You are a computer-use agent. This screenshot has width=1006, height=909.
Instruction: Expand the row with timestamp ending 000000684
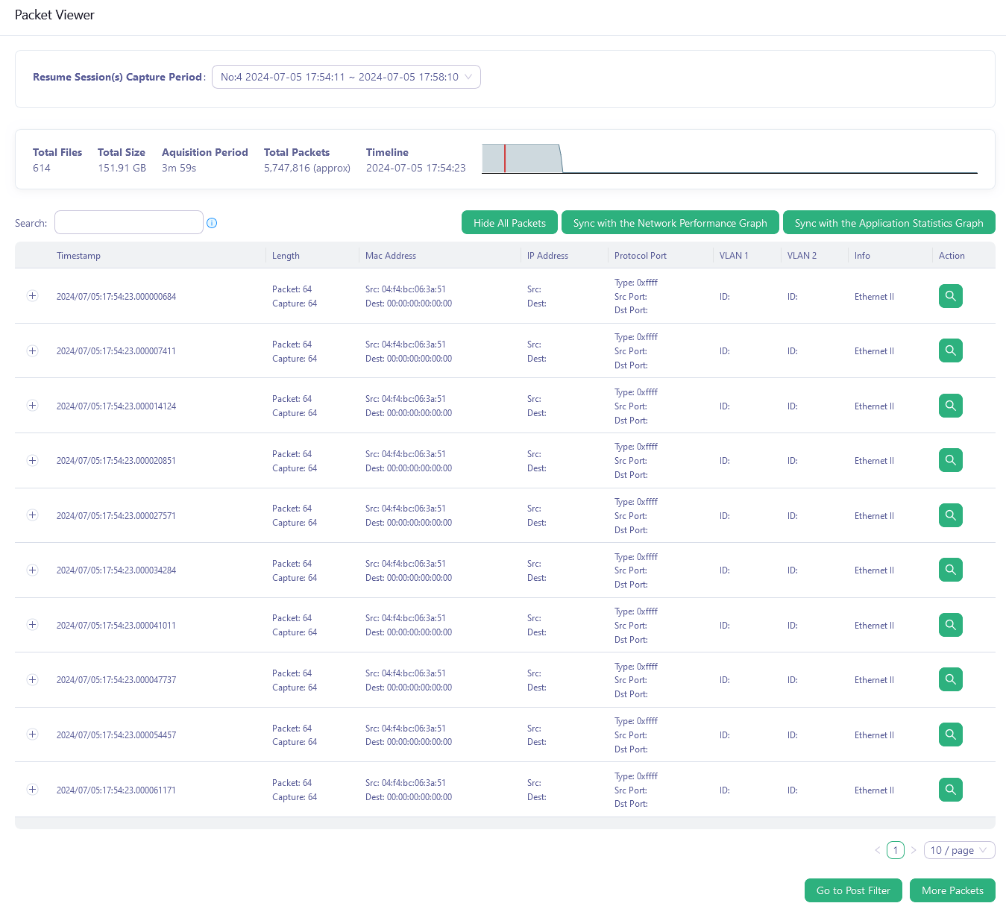[32, 296]
